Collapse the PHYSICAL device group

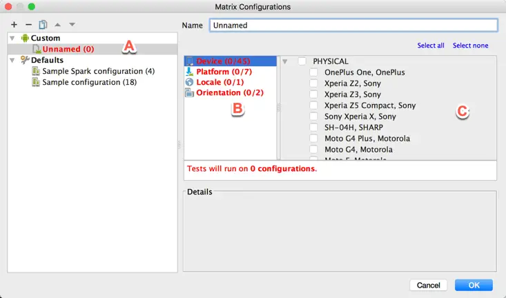coord(285,61)
